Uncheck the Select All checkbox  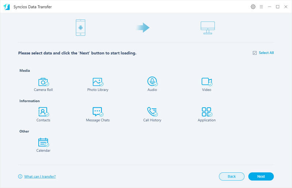255,53
